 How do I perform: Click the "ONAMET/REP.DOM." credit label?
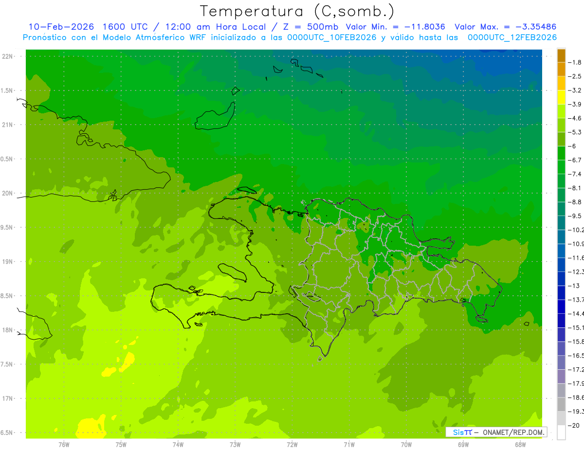(x=513, y=432)
